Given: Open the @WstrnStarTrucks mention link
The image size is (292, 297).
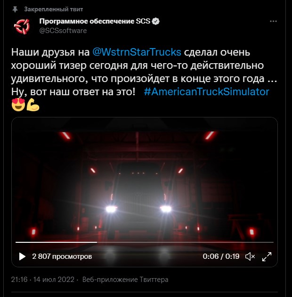Looking at the screenshot, I should [x=137, y=52].
